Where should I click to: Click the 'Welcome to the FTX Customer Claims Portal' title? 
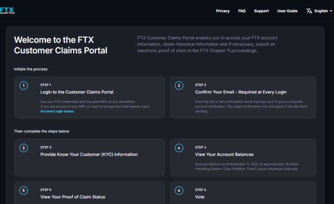[x=61, y=45]
